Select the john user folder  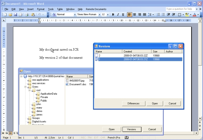[x=39, y=104]
